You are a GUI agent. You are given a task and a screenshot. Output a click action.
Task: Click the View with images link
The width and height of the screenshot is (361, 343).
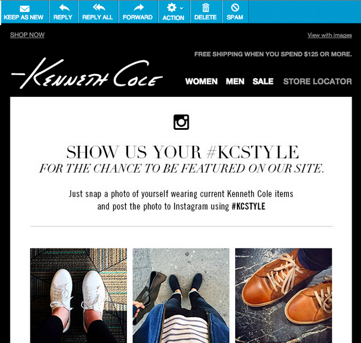(x=330, y=35)
